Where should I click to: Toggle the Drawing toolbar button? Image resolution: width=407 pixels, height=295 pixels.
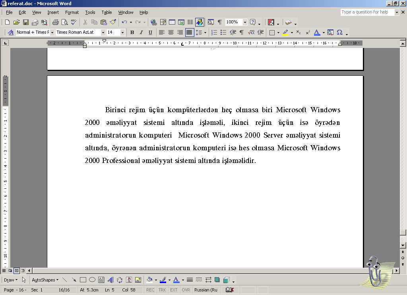200,22
